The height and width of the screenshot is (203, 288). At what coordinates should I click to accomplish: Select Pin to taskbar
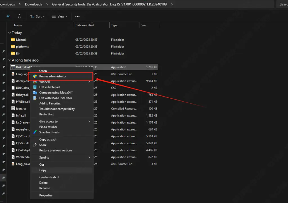[x=47, y=127]
